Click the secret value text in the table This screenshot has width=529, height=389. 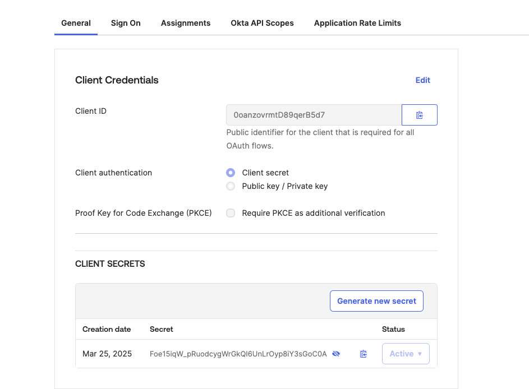[238, 354]
